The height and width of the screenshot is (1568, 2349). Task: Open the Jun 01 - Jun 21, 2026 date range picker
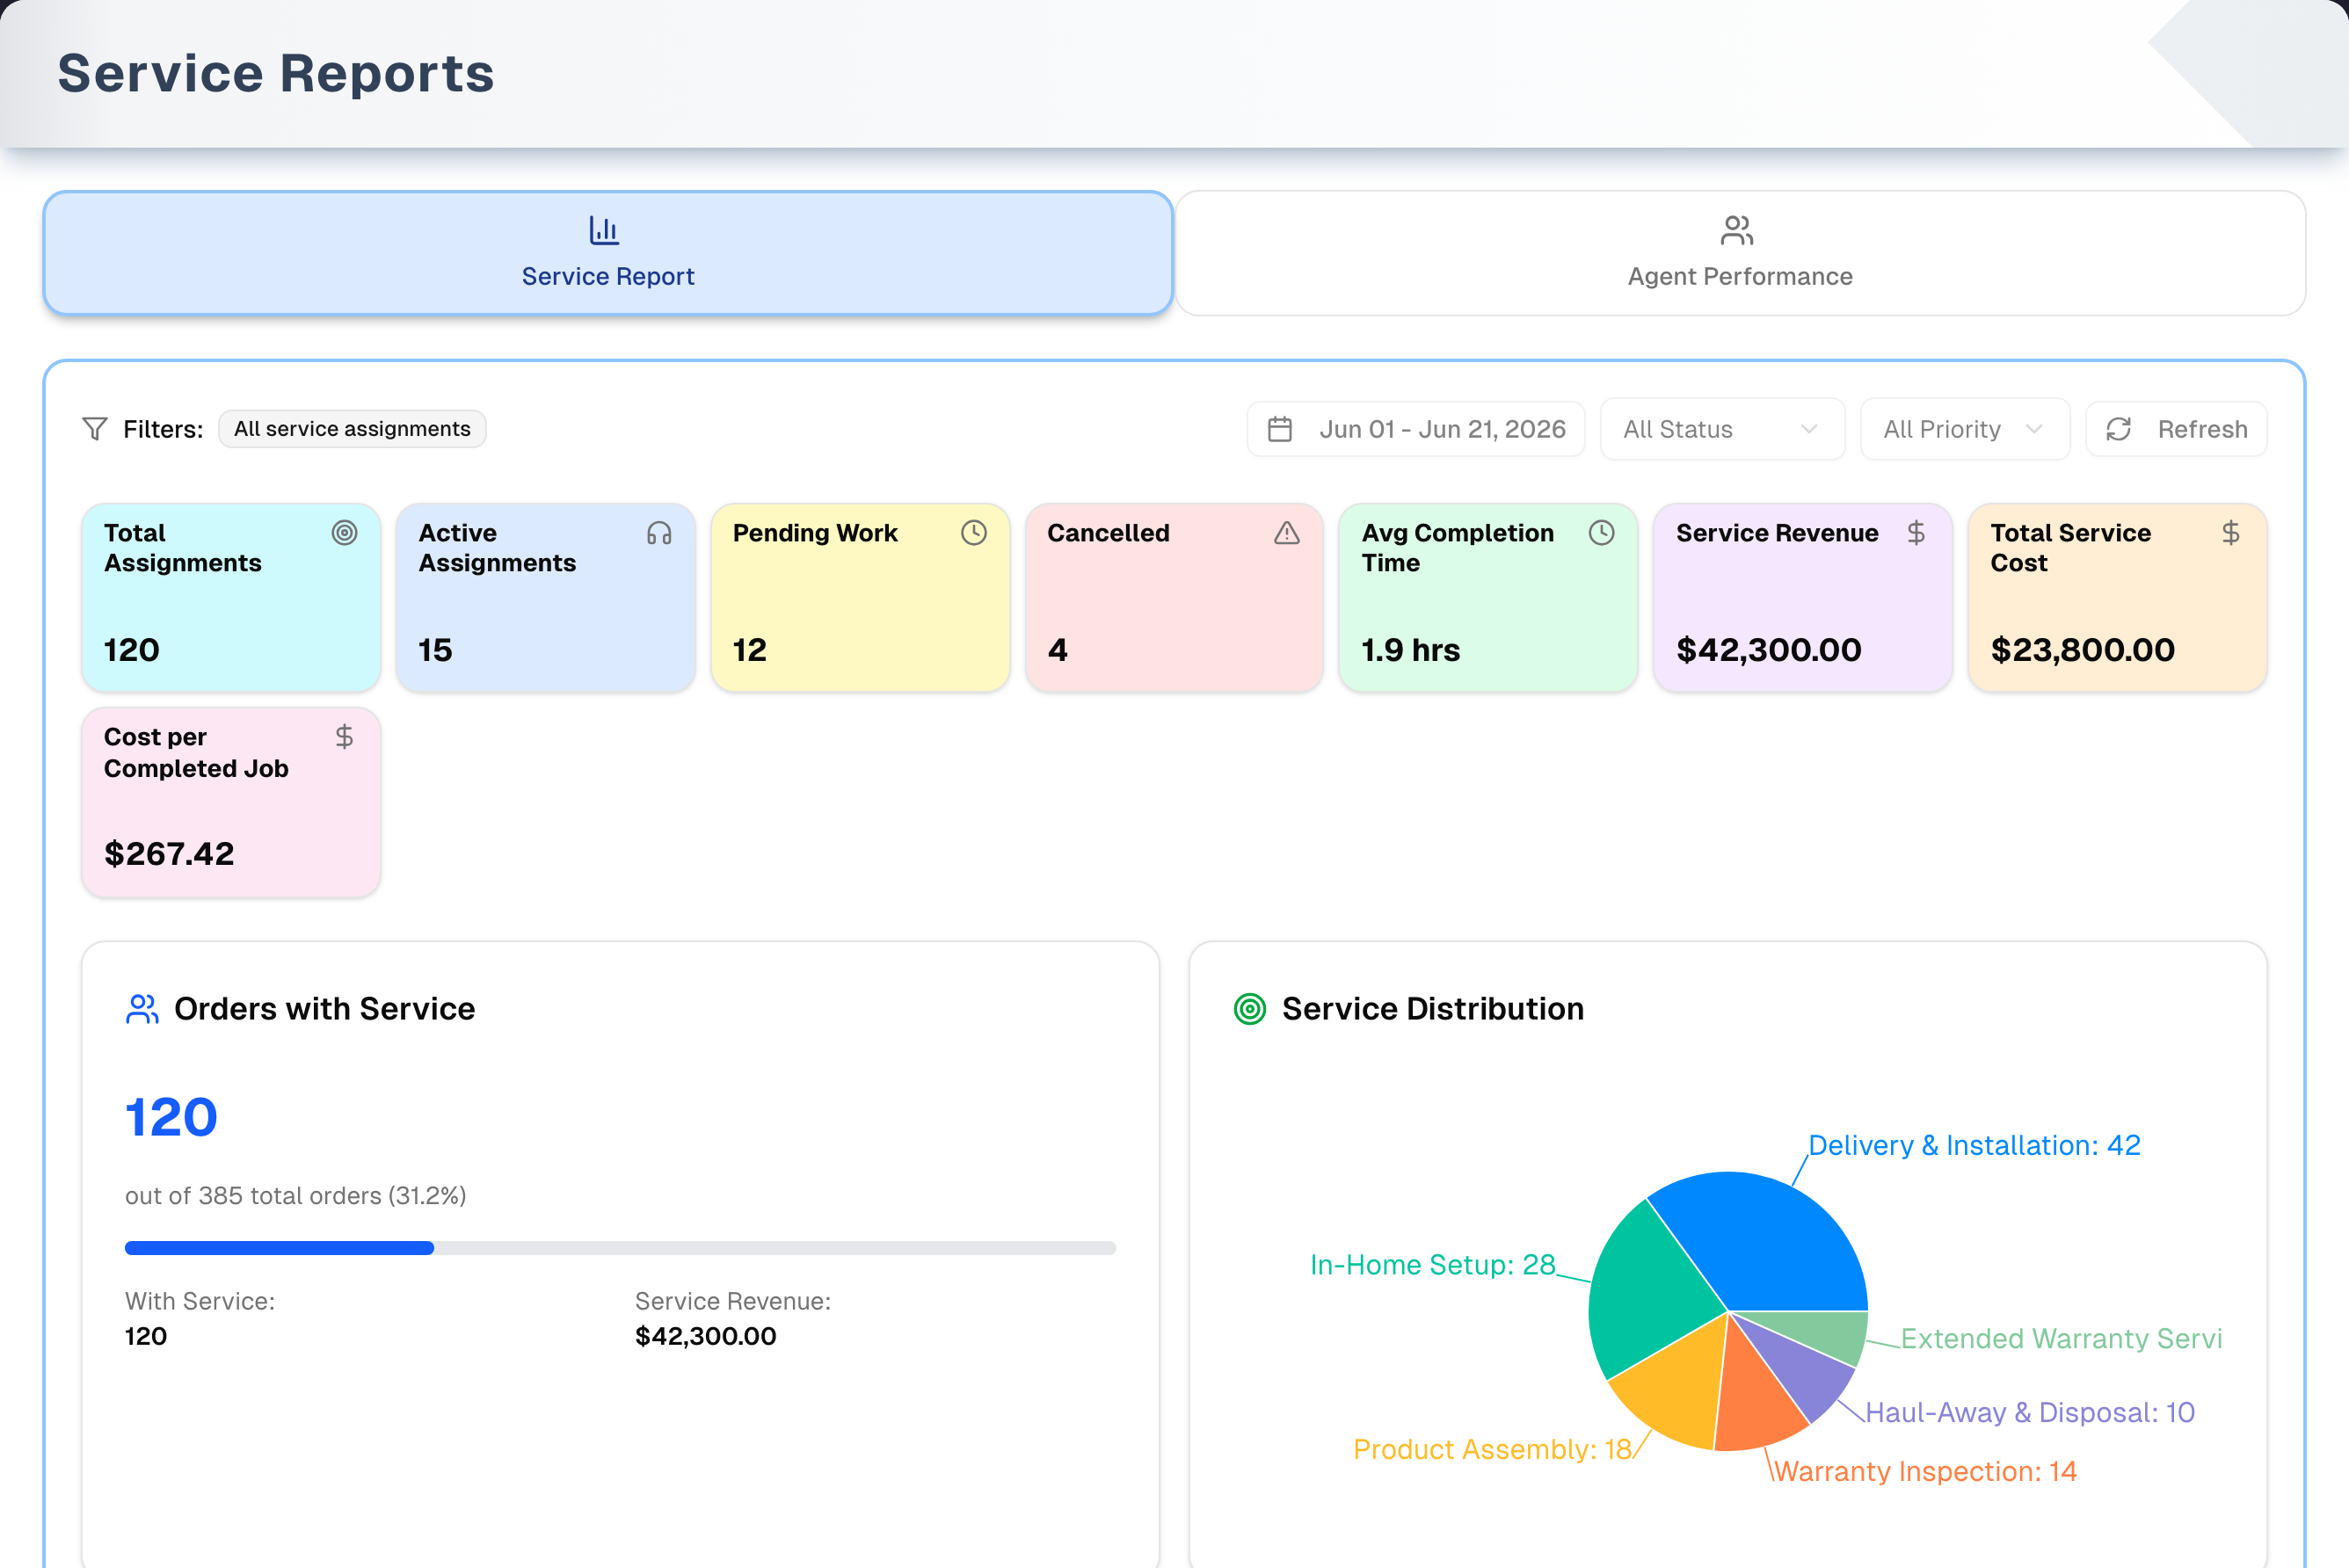pyautogui.click(x=1416, y=429)
